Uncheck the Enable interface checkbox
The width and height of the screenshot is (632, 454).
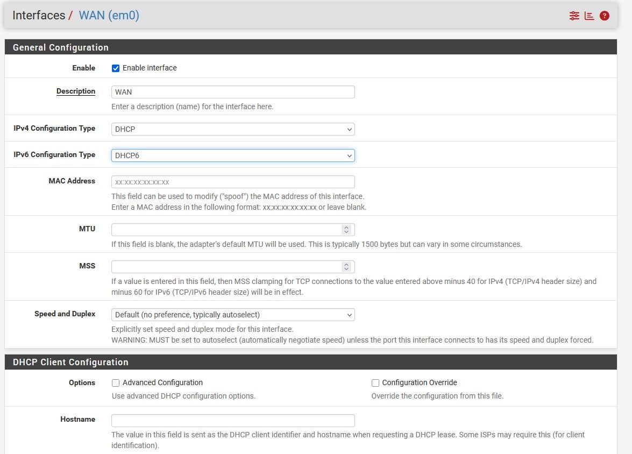click(x=116, y=68)
